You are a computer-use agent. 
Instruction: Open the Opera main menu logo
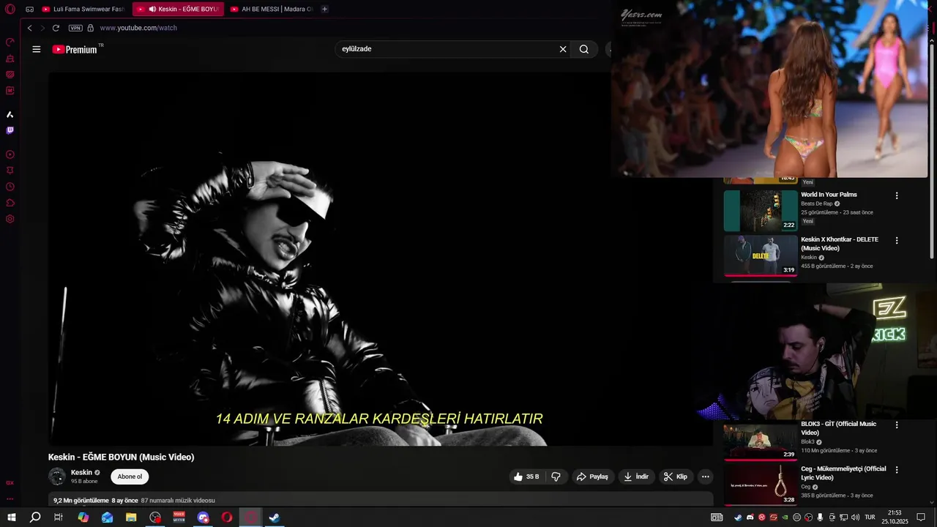[x=10, y=10]
